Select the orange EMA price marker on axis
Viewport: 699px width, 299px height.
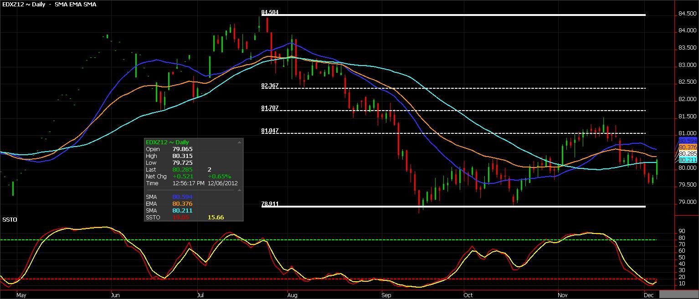coord(688,147)
